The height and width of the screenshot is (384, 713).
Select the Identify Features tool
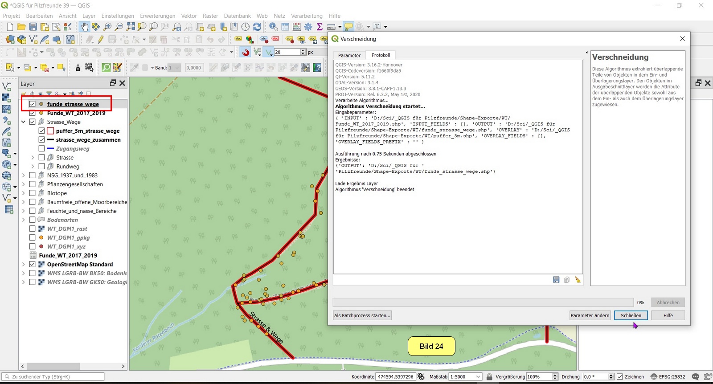(273, 27)
